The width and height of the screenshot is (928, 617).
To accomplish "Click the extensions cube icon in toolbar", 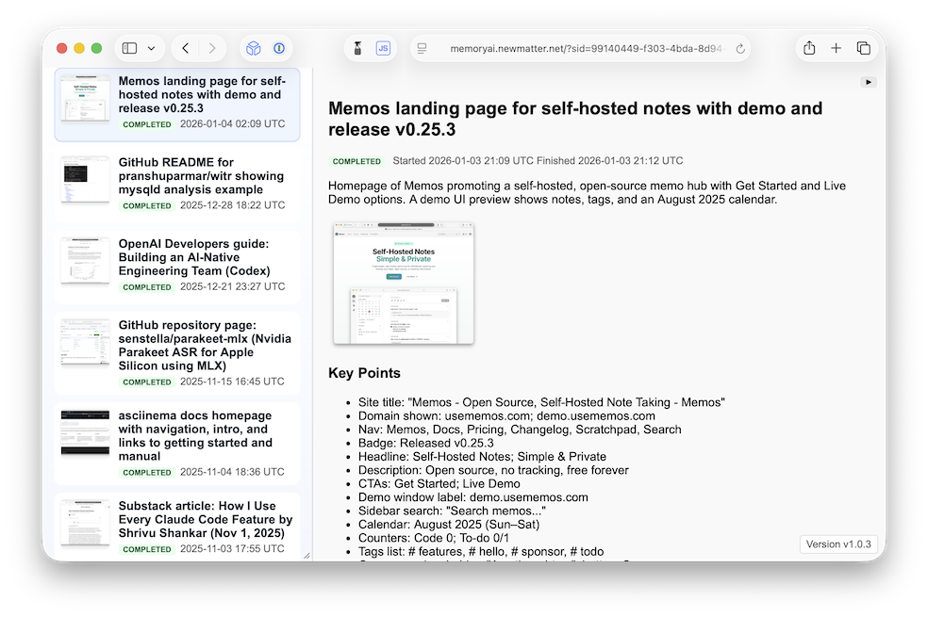I will point(253,47).
